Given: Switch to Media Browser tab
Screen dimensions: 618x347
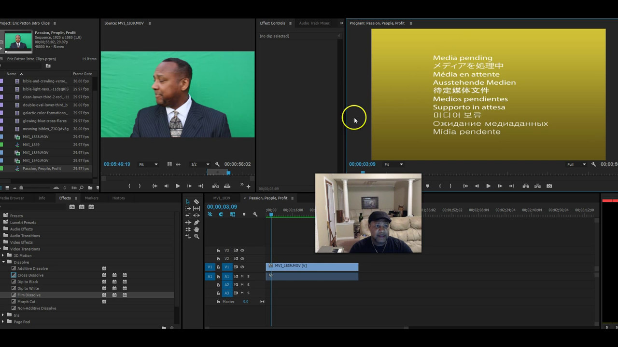Looking at the screenshot, I should coord(11,198).
